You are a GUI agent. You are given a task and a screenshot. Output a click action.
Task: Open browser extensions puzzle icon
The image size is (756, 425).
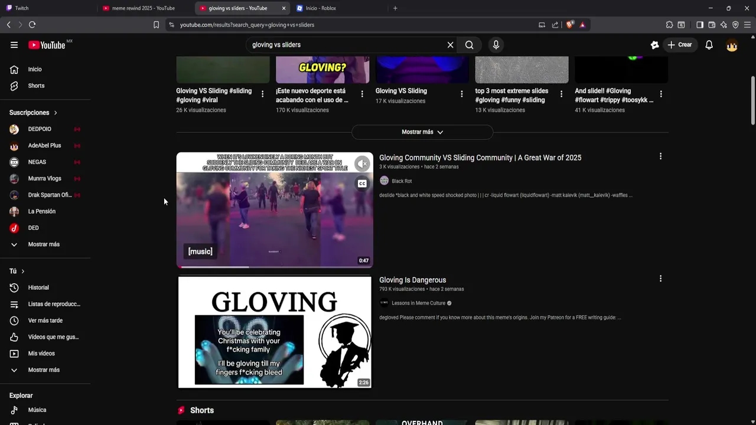(669, 25)
